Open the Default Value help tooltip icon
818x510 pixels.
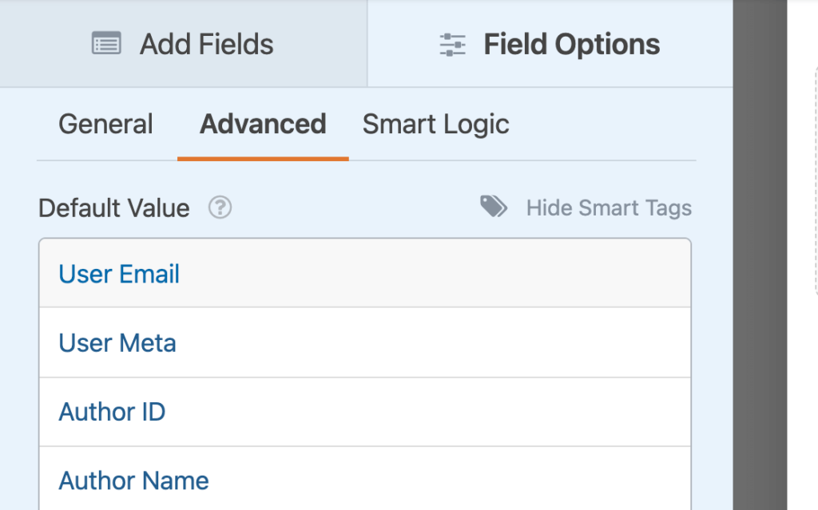[219, 208]
